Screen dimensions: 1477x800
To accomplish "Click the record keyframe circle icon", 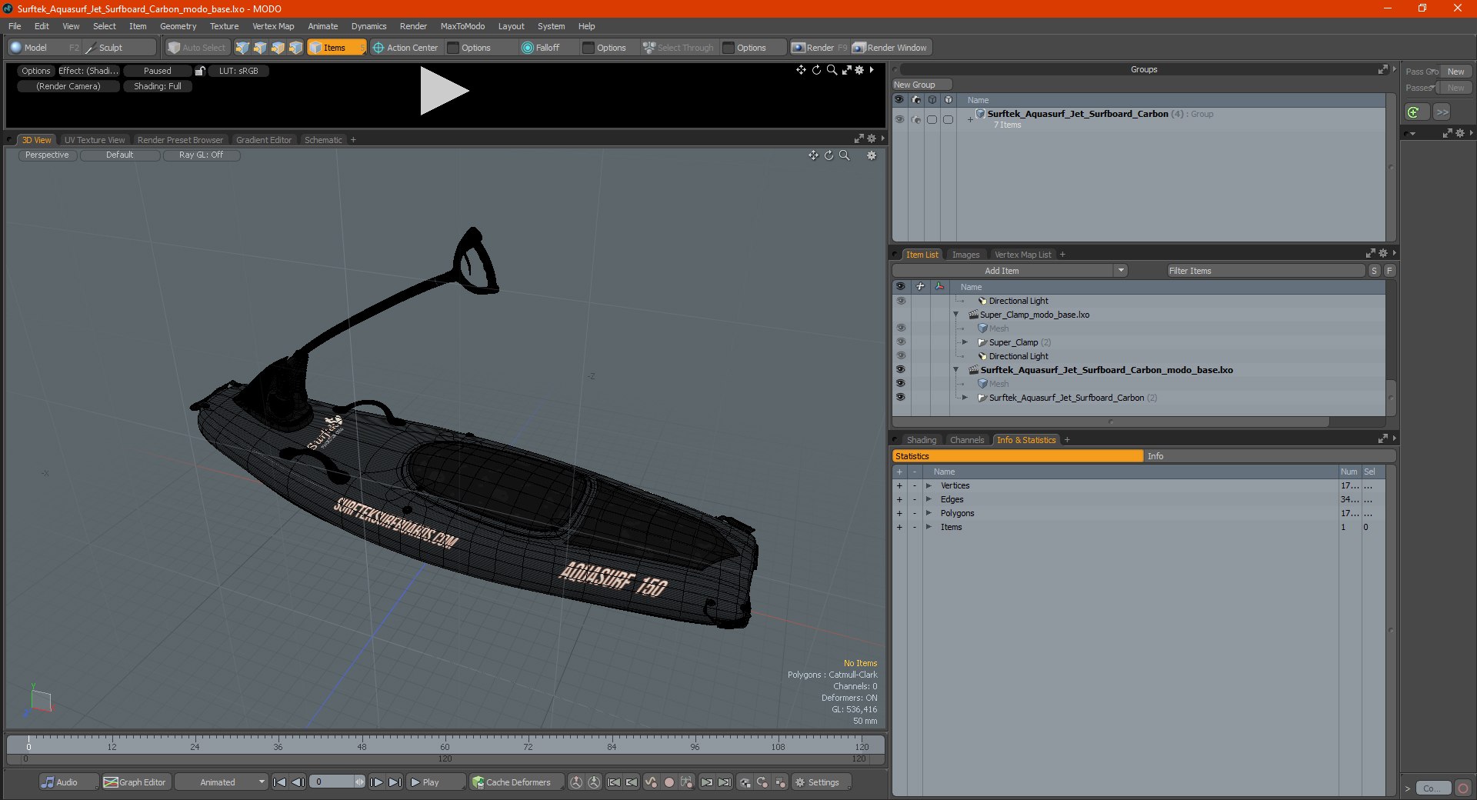I will click(668, 782).
